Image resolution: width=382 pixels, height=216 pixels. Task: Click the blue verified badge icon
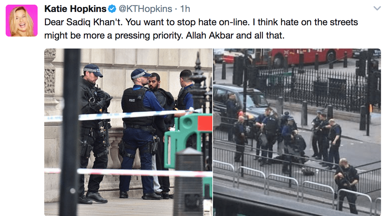pyautogui.click(x=112, y=9)
